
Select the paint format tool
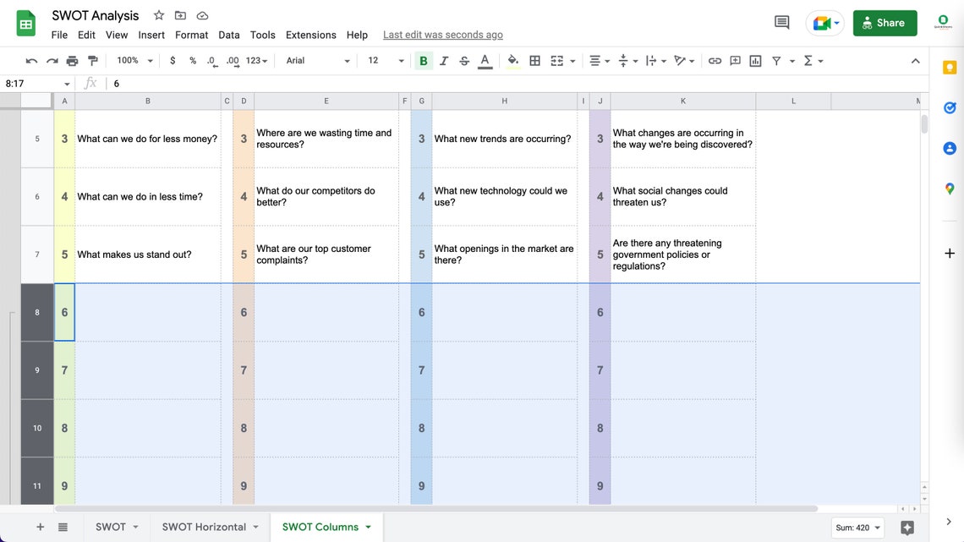pyautogui.click(x=93, y=60)
